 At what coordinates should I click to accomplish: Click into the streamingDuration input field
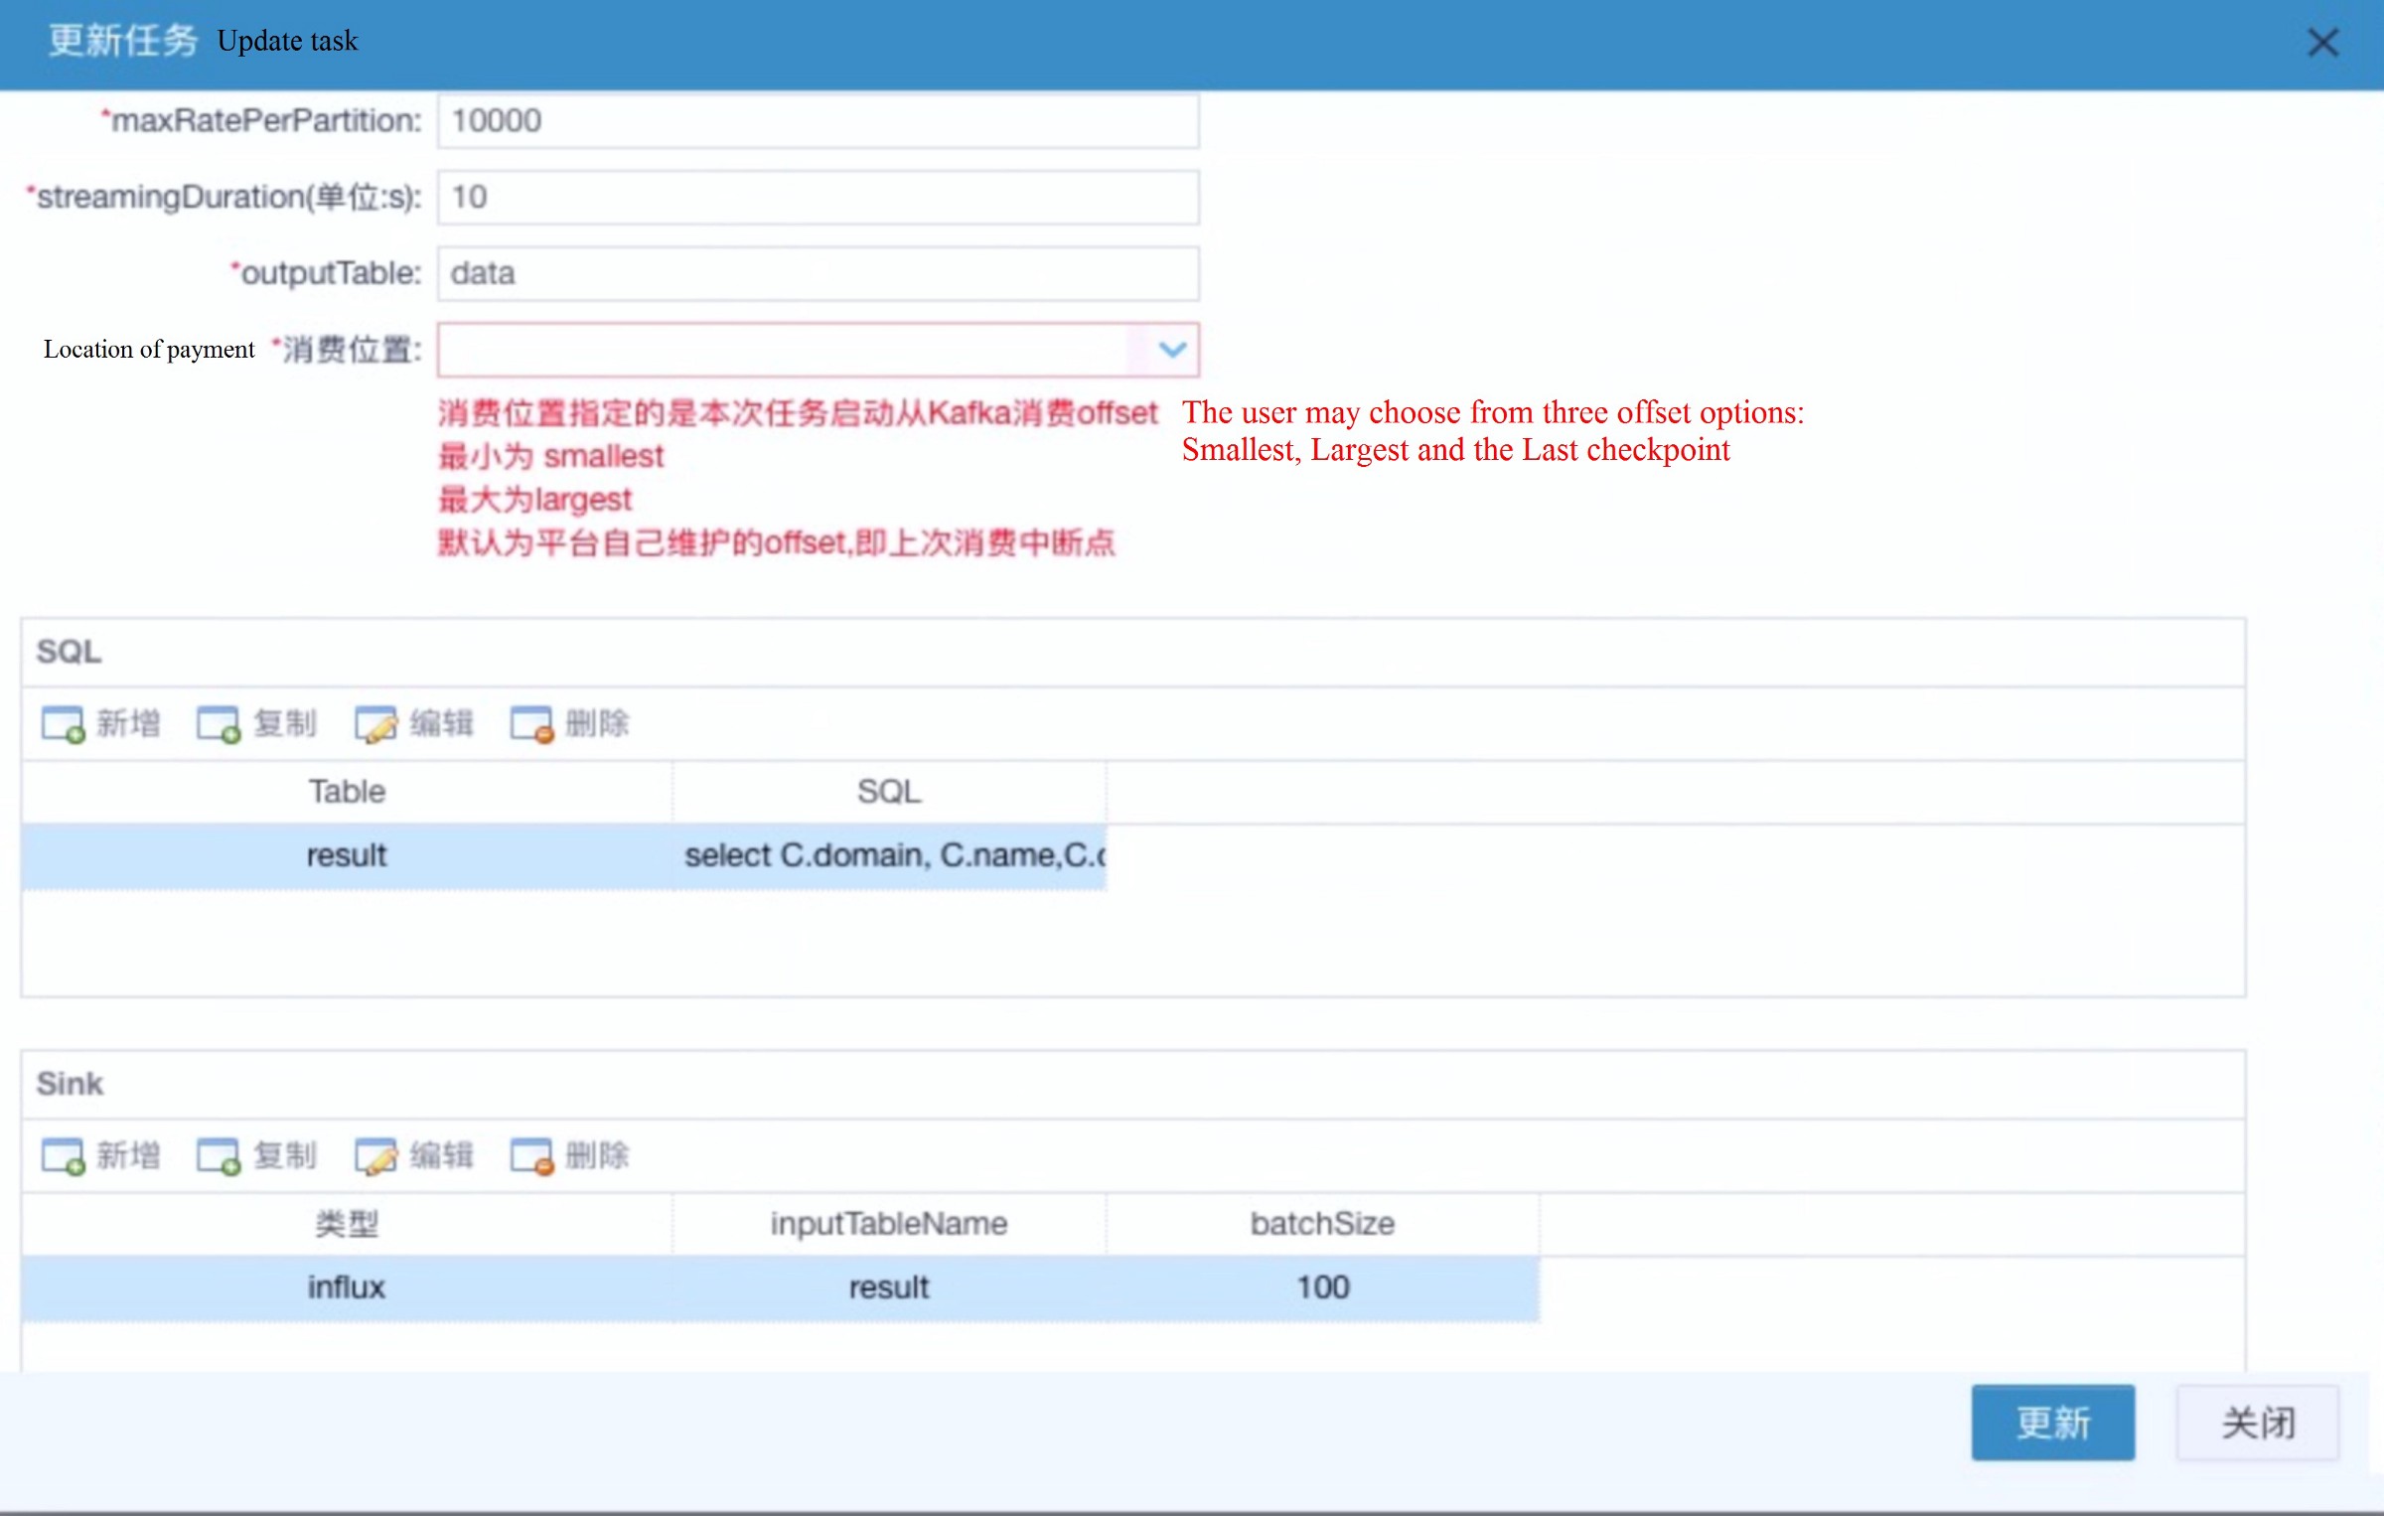[x=818, y=198]
